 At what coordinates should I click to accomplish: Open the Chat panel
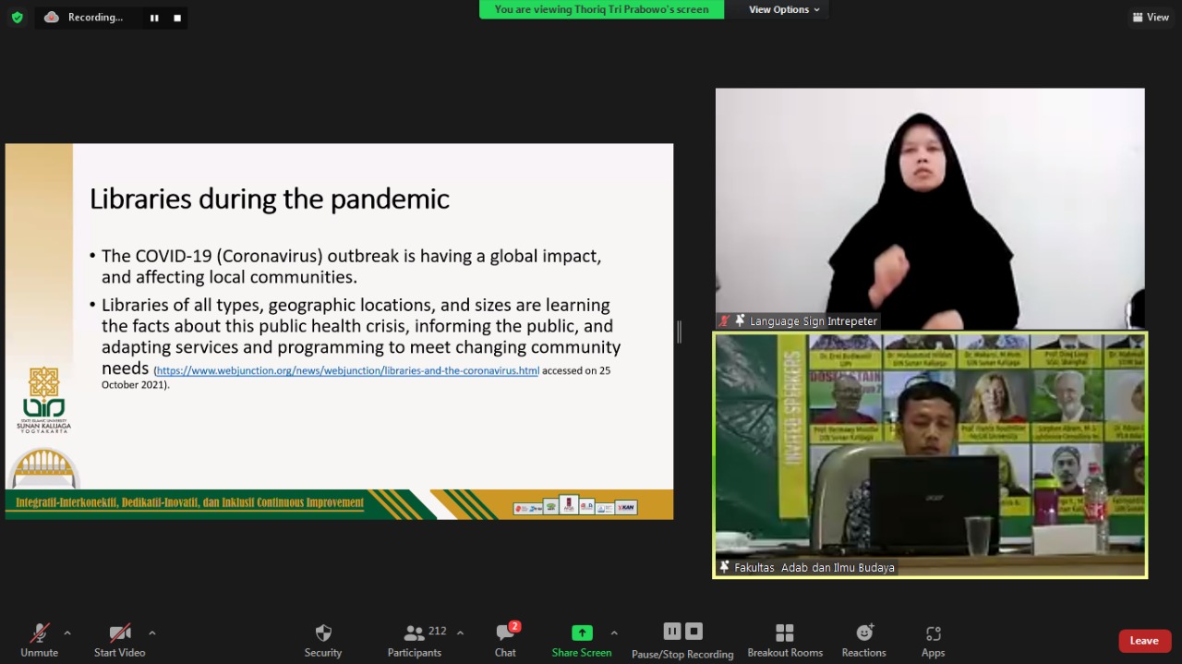[506, 640]
